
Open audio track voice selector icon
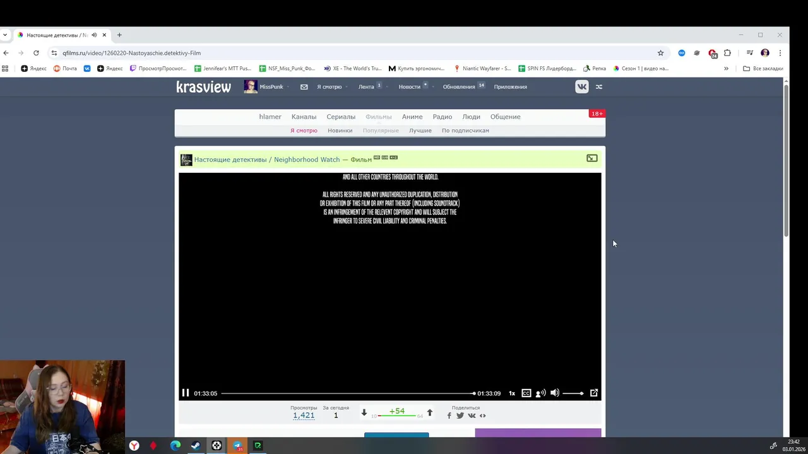pyautogui.click(x=540, y=393)
